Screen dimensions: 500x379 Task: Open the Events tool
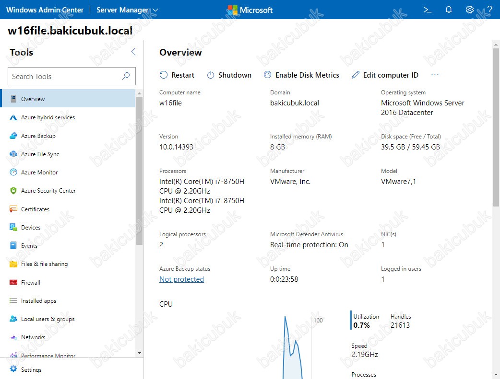click(x=69, y=245)
